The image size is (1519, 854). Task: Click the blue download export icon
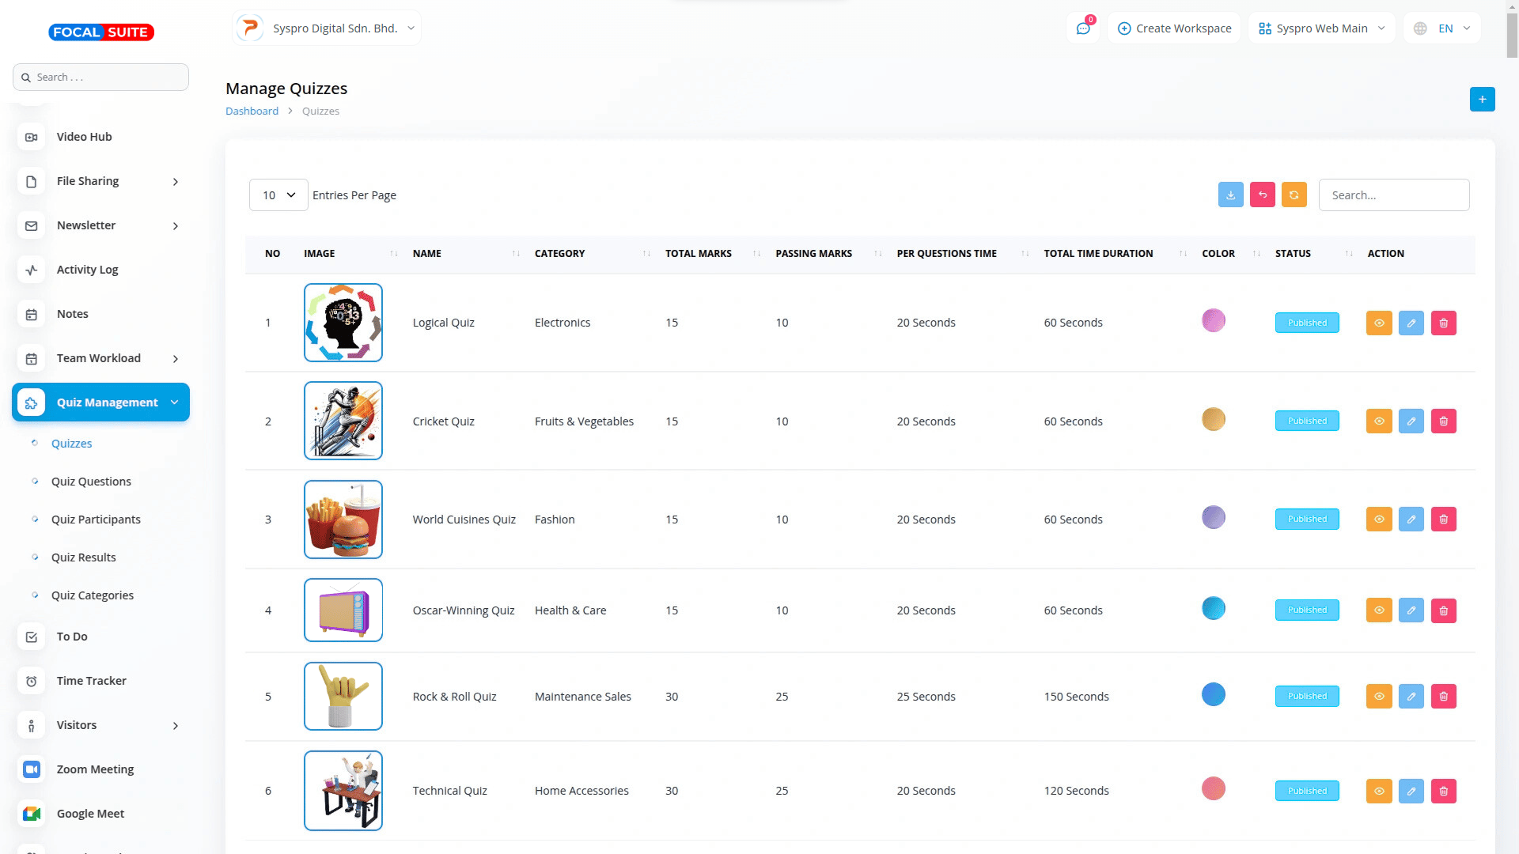pos(1230,195)
